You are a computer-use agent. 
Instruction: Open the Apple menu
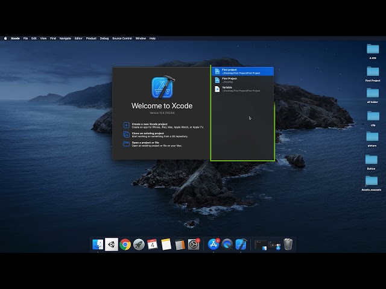coord(5,39)
